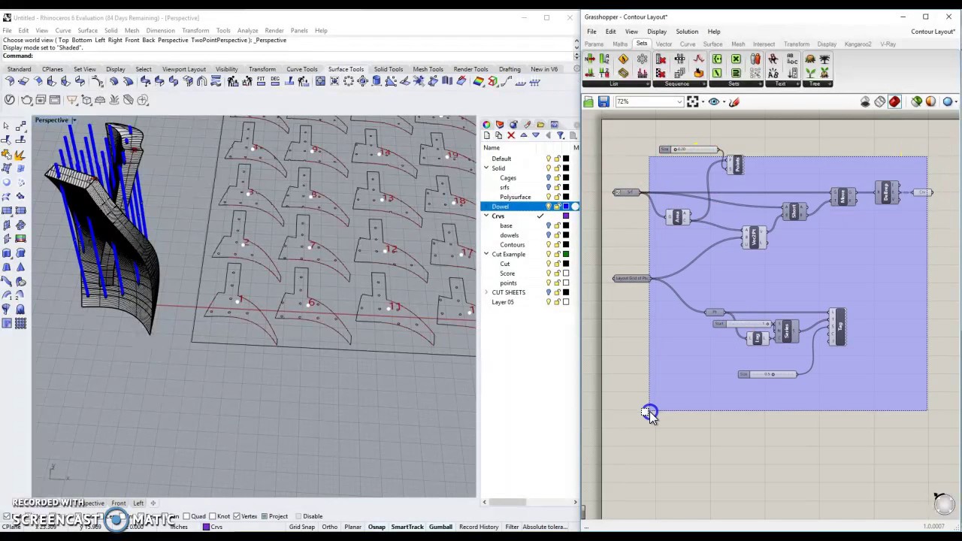Viewport: 962px width, 541px height.
Task: Open the Perspective viewport title dropdown arrow
Action: (74, 120)
